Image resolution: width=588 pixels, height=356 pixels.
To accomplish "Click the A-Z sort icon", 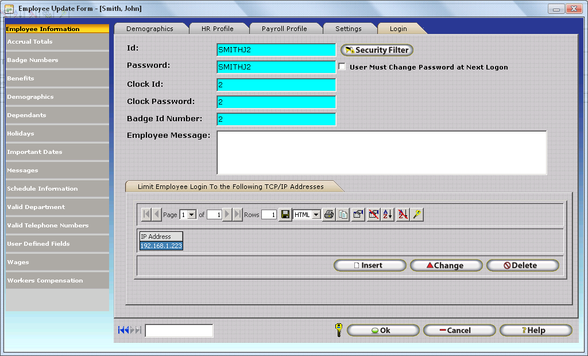I will [x=388, y=215].
